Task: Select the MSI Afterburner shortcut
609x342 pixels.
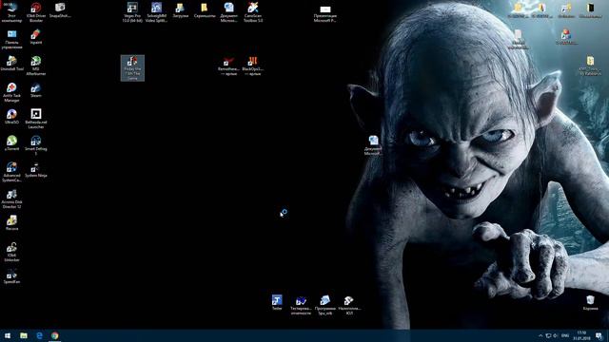Action: click(x=36, y=66)
